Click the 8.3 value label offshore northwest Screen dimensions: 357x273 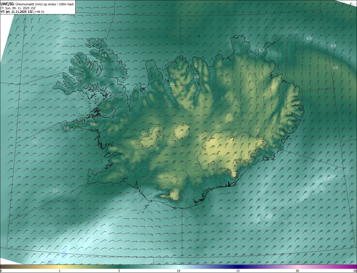[x=59, y=42]
